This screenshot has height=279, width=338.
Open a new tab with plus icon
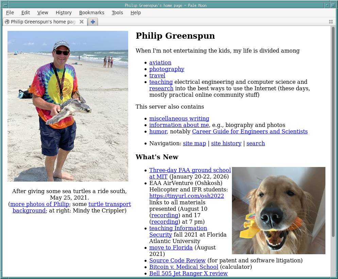[92, 22]
